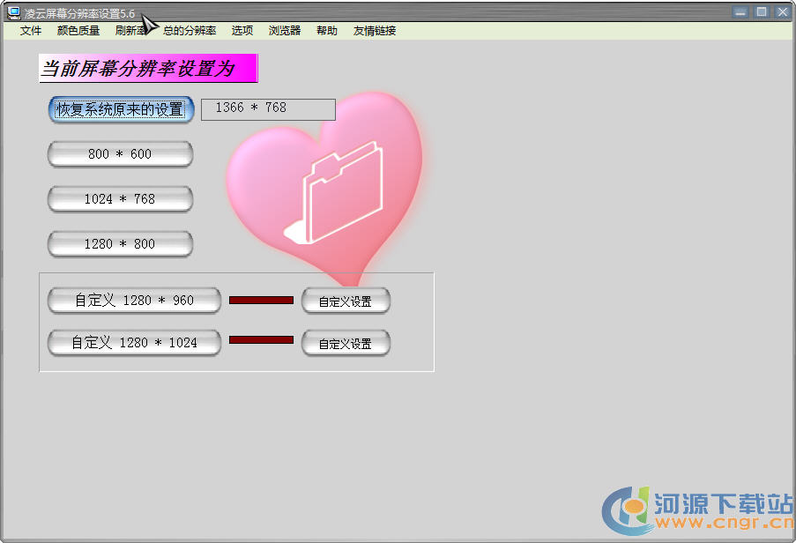
Task: Open the 颜色质量 menu
Action: point(78,31)
